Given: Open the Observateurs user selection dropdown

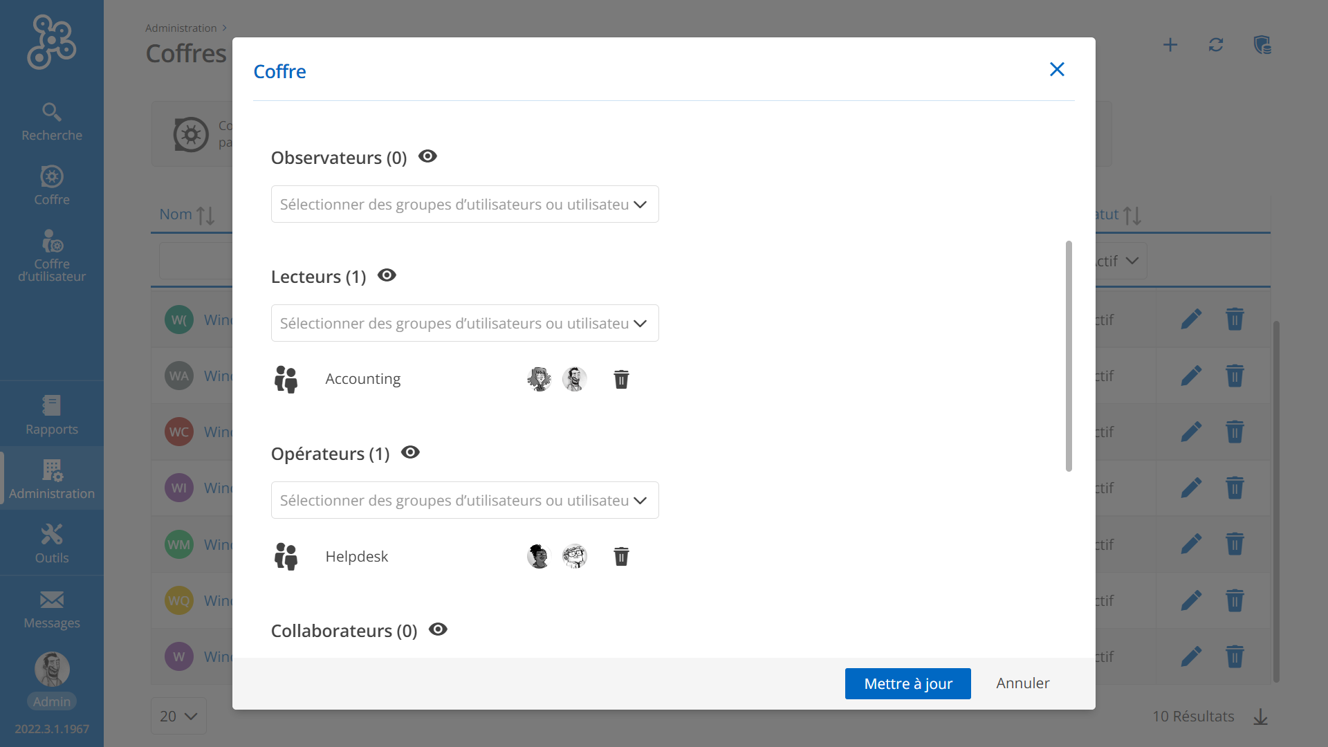Looking at the screenshot, I should click(x=465, y=204).
